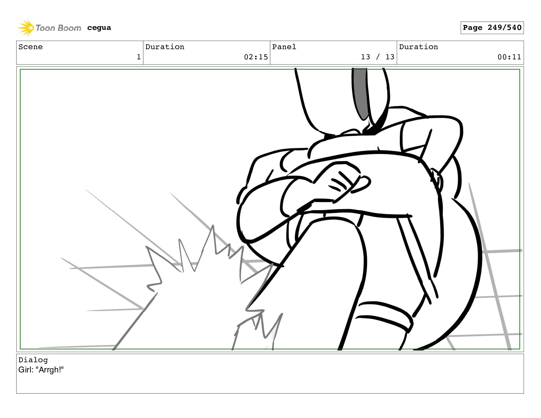Screen dimensions: 541x418
Task: Click the Toon Boom logo icon
Action: coord(26,28)
